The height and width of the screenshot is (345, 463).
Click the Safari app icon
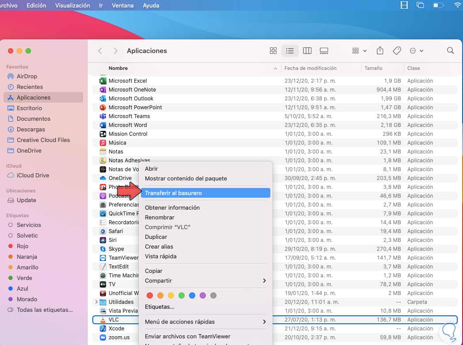coord(103,231)
